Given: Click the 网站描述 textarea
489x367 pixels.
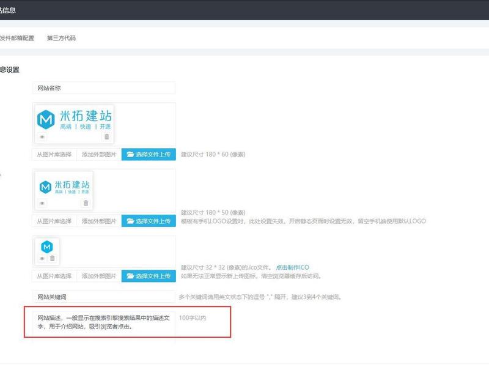Looking at the screenshot, I should (x=104, y=327).
